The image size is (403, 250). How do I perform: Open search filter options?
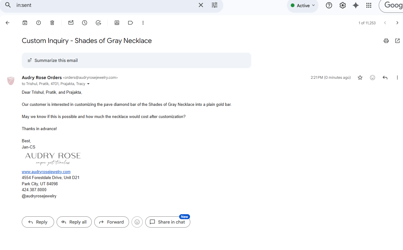coord(215,5)
